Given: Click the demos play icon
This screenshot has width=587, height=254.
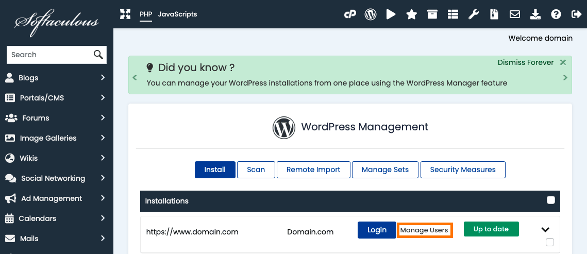Looking at the screenshot, I should [391, 14].
